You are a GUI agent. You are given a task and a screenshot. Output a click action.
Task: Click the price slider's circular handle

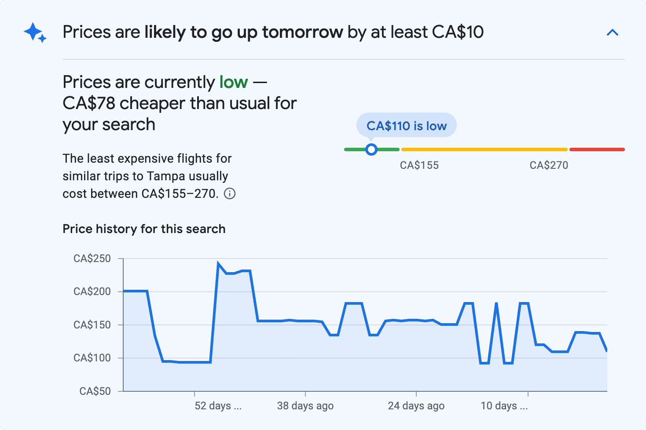click(371, 149)
